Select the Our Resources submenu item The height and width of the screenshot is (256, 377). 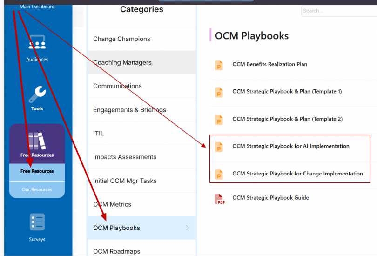pos(37,190)
